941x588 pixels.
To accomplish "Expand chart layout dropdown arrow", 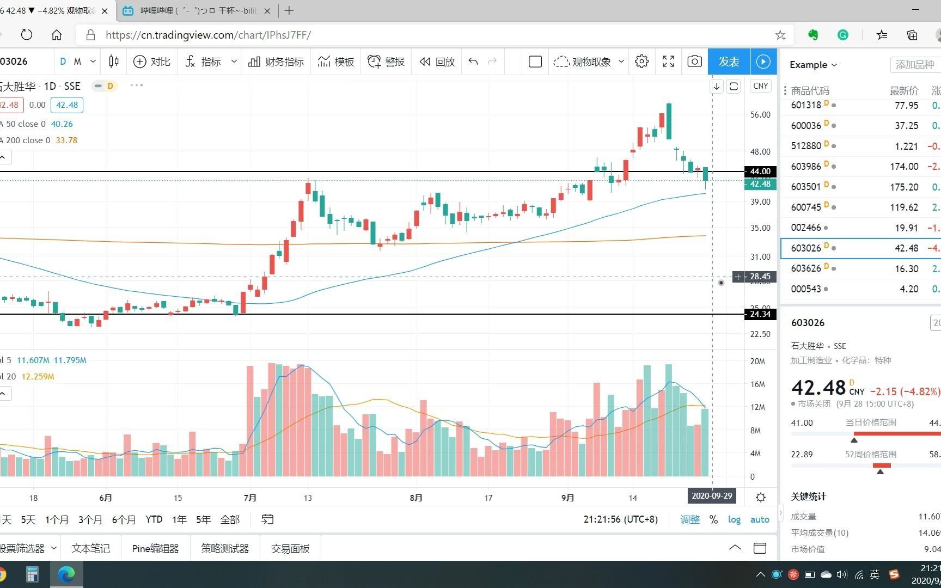I will (621, 62).
